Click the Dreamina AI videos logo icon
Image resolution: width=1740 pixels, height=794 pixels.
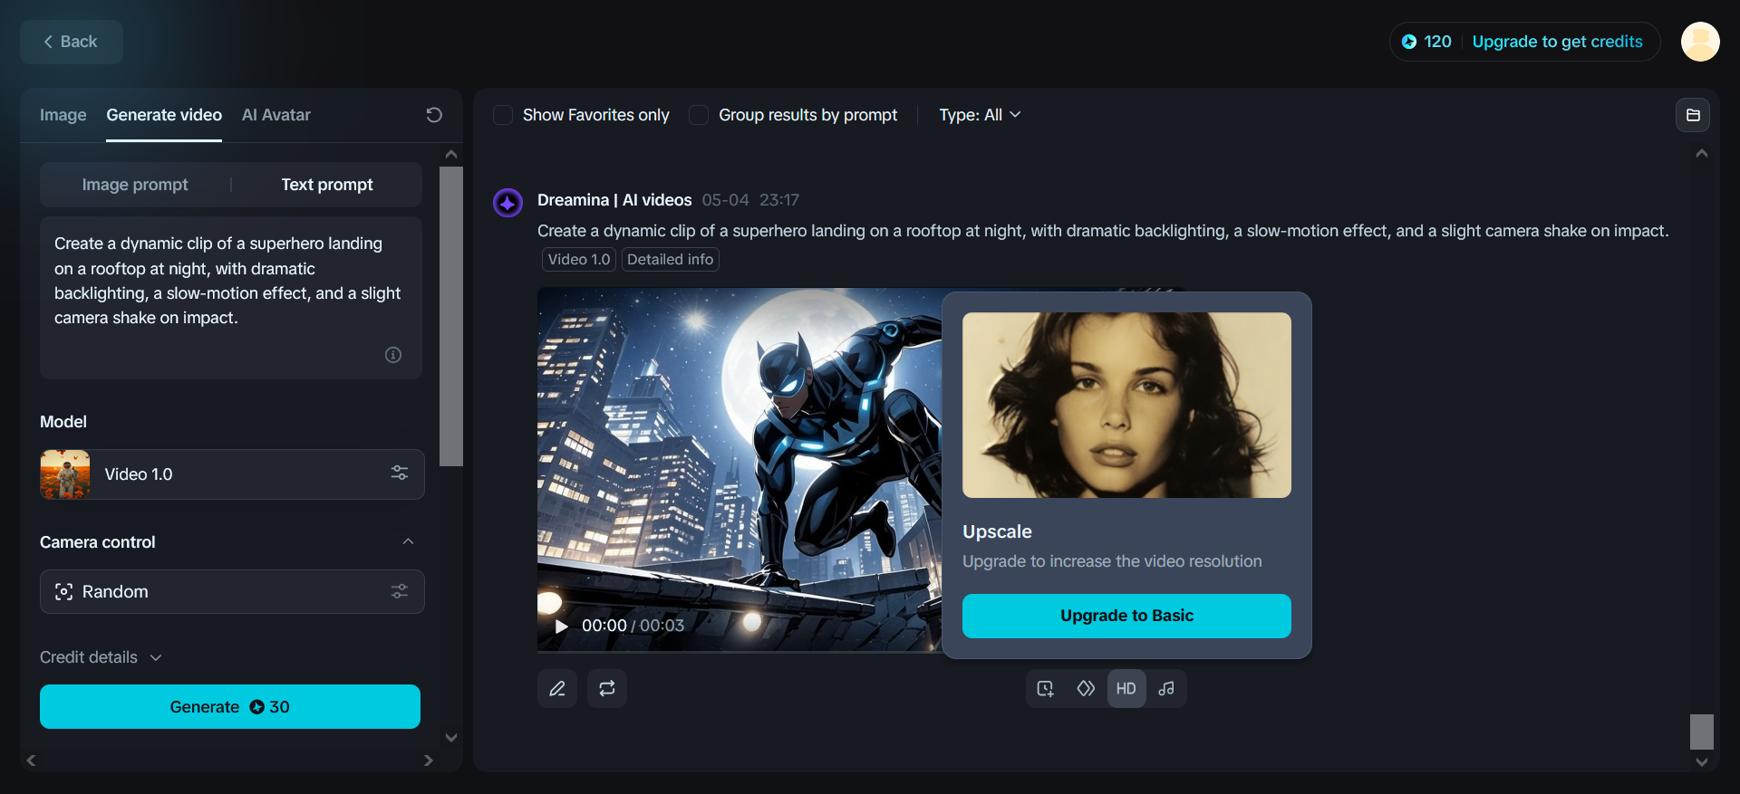tap(507, 203)
